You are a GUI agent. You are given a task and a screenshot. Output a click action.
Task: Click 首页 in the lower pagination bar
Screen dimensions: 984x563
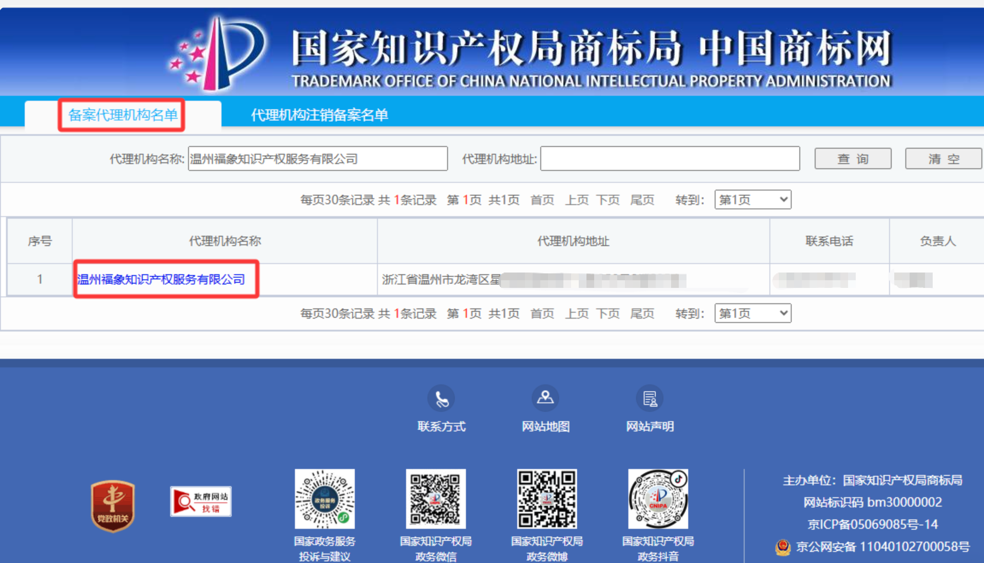(x=542, y=314)
